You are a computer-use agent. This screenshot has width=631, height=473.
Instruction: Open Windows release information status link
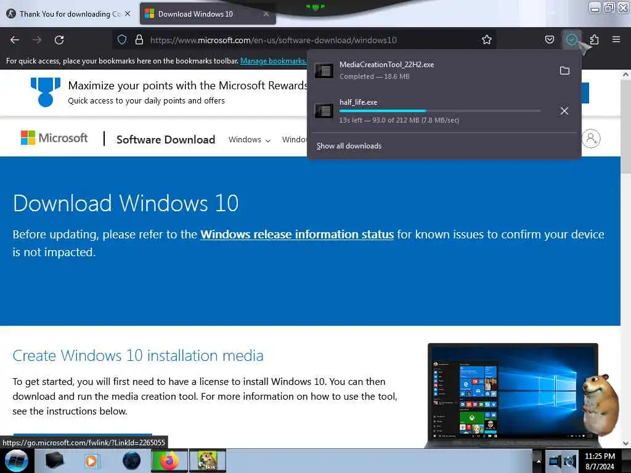click(297, 235)
